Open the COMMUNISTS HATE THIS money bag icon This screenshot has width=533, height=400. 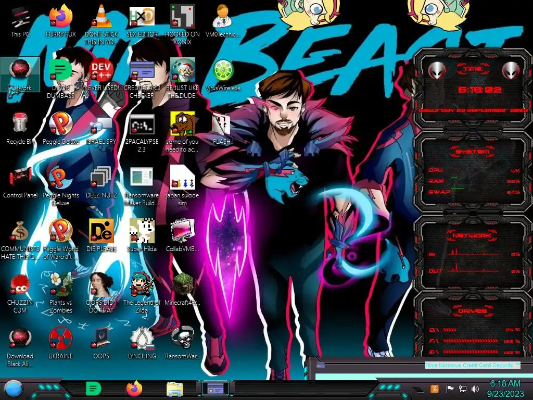20,240
